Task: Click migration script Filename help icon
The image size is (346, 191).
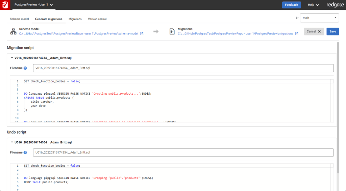Action: point(25,68)
